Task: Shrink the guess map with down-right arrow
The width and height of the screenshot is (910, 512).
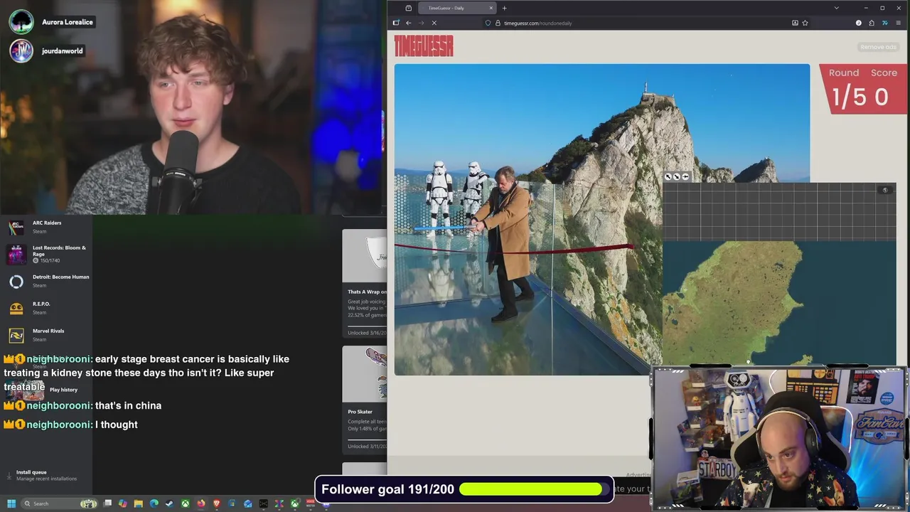Action: click(x=676, y=176)
